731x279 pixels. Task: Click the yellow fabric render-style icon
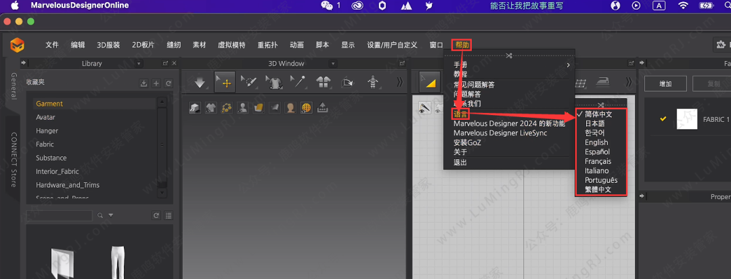tap(259, 108)
